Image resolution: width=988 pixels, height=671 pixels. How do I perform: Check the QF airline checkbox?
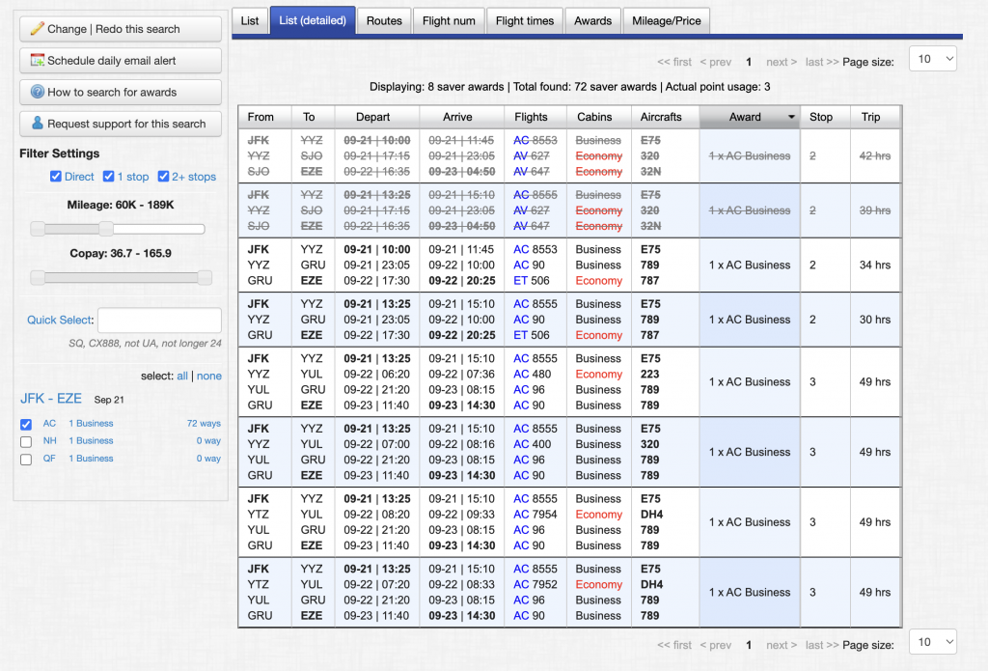pos(26,460)
